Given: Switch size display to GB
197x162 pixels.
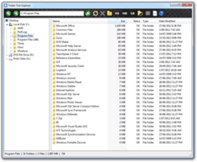Looking at the screenshot, I should pos(133,13).
